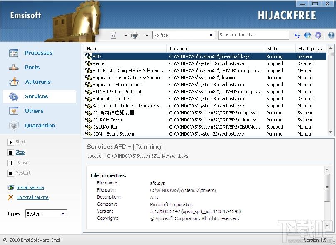Select the Application Management row
Image resolution: width=336 pixels, height=245 pixels.
(x=205, y=85)
